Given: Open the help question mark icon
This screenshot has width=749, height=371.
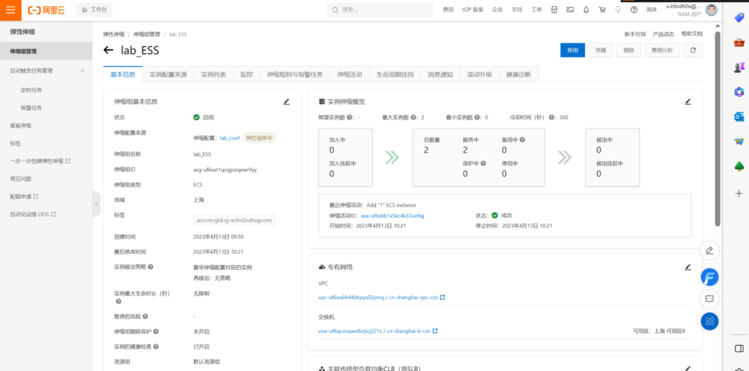Looking at the screenshot, I should coord(634,10).
